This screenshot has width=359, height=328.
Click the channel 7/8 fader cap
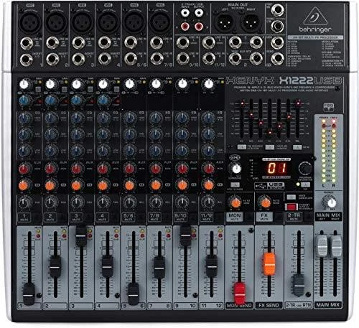[x=159, y=268]
